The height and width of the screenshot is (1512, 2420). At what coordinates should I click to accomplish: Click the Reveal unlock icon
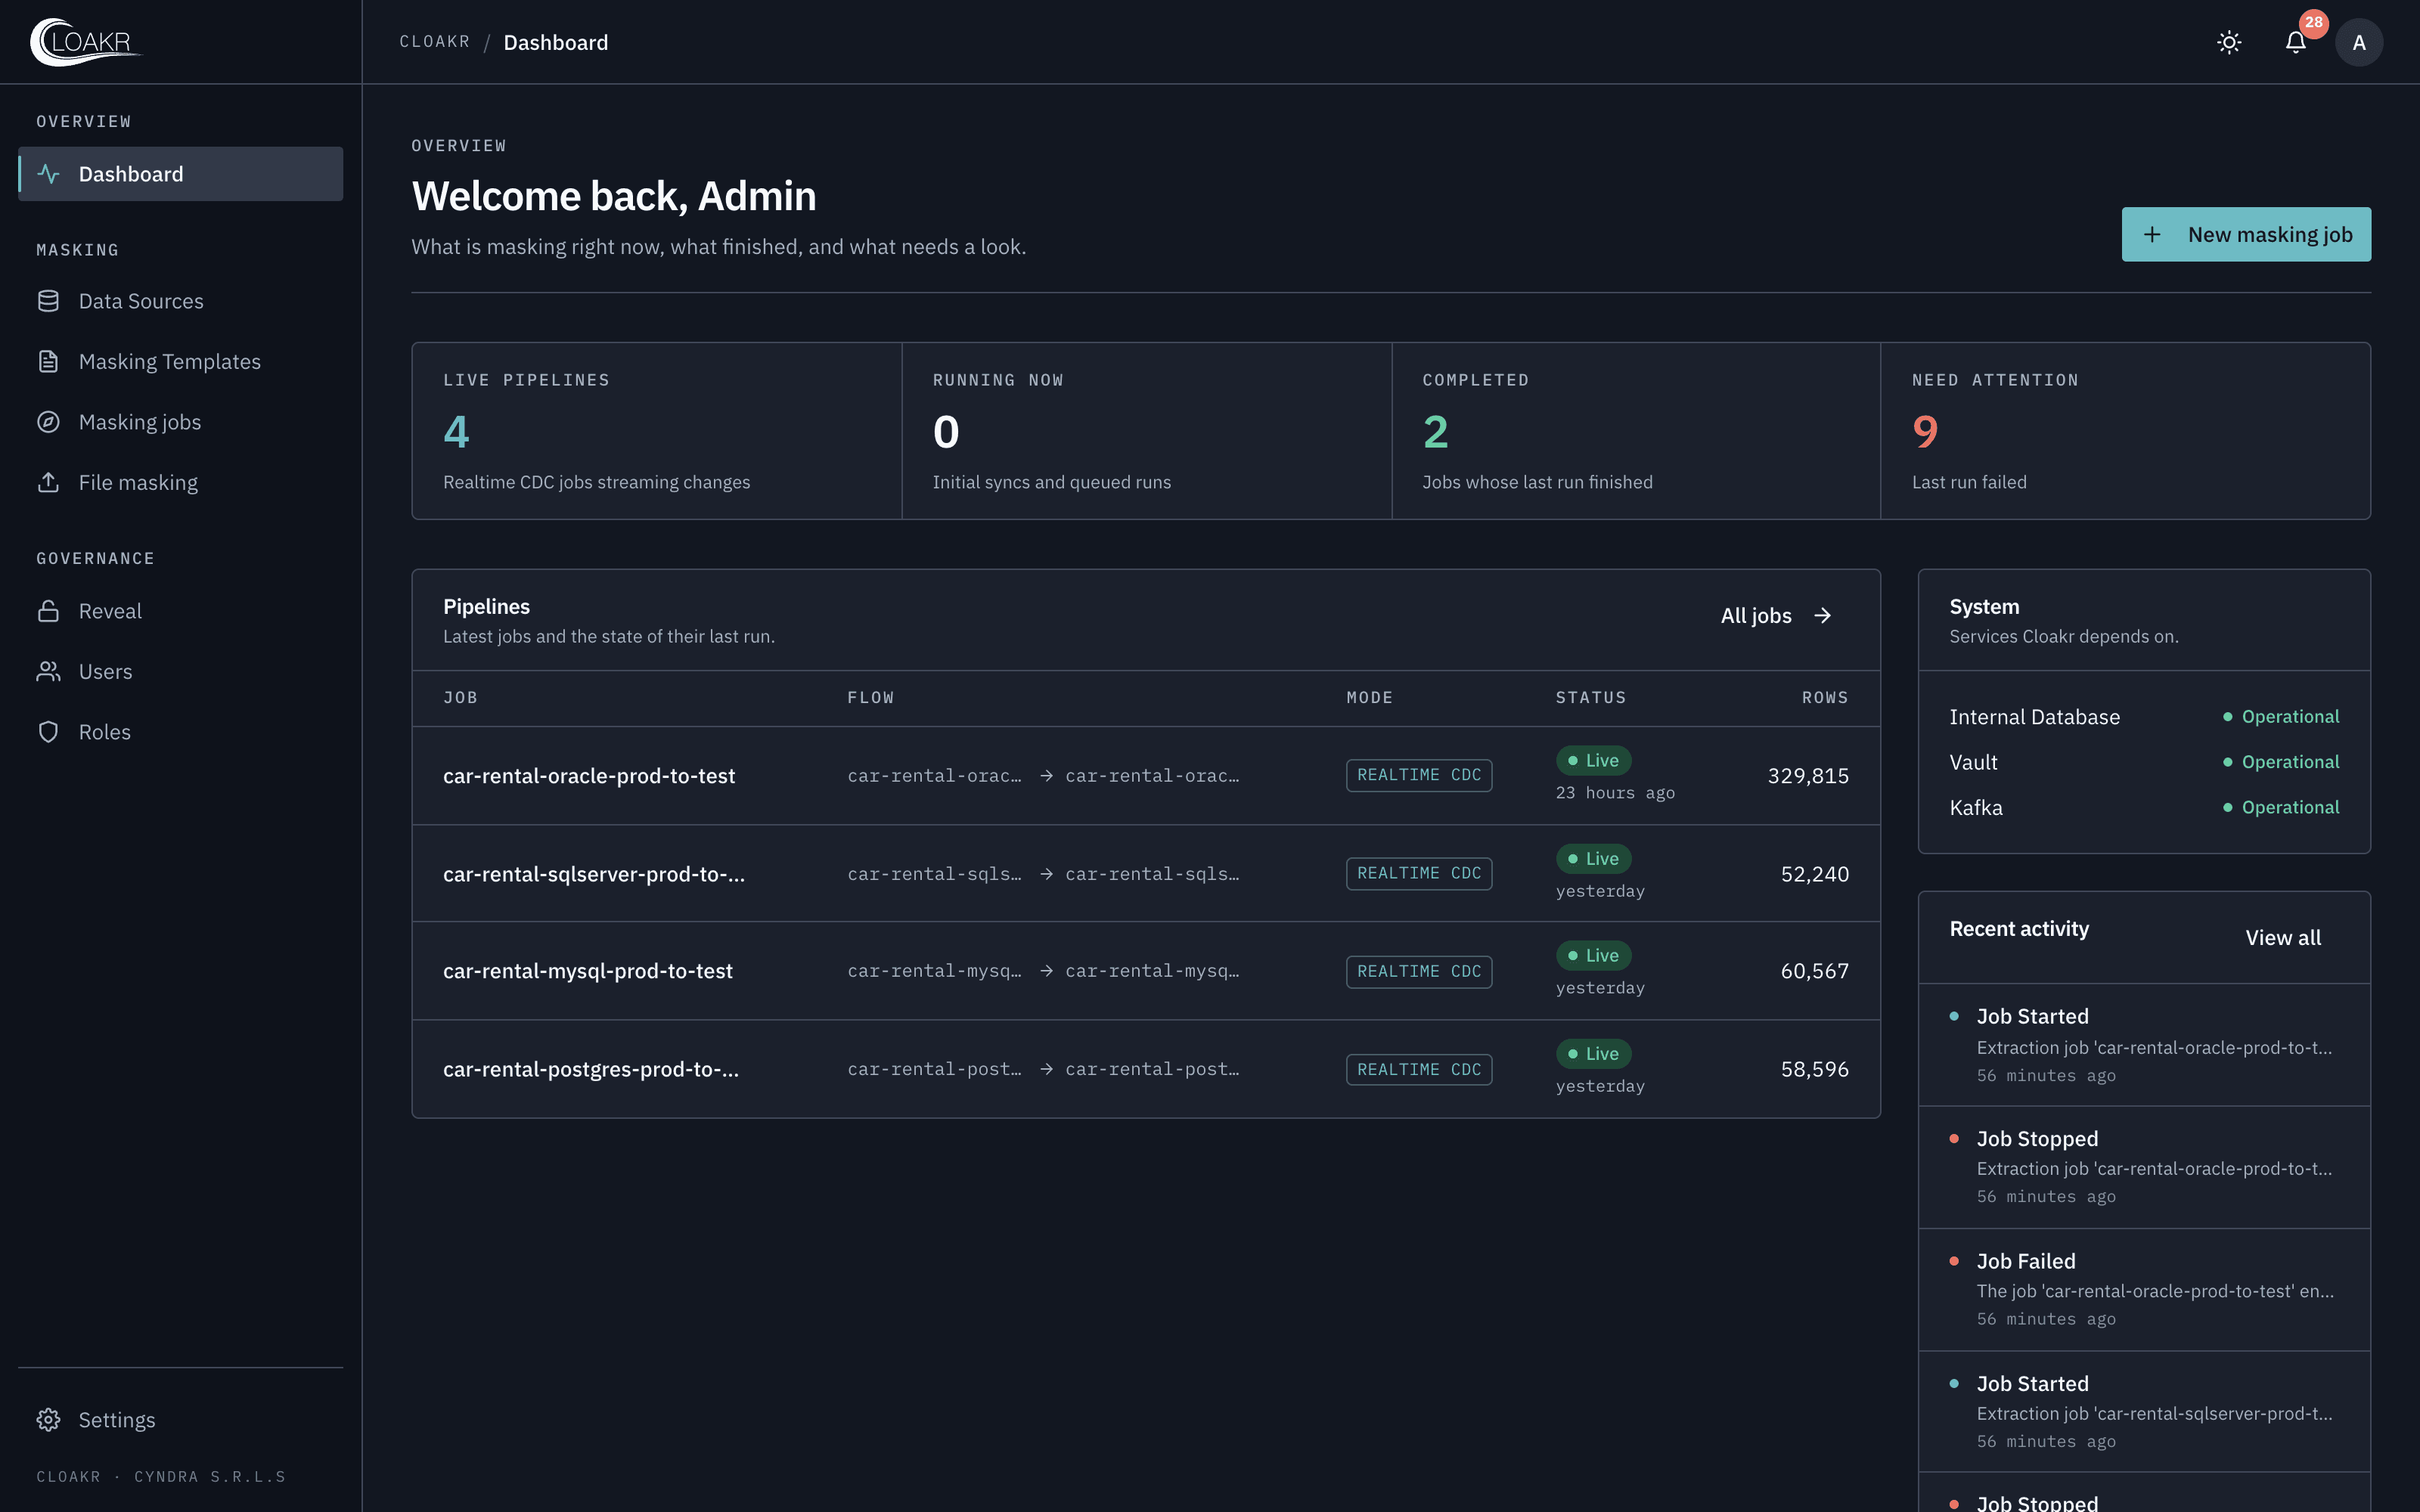[48, 611]
